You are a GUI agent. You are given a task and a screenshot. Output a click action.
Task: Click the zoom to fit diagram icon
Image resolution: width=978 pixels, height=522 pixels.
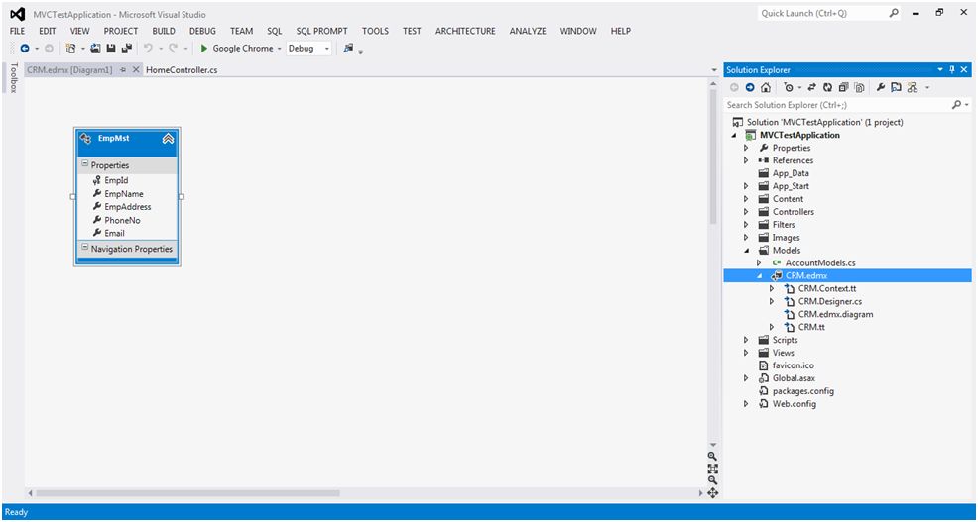coord(712,469)
